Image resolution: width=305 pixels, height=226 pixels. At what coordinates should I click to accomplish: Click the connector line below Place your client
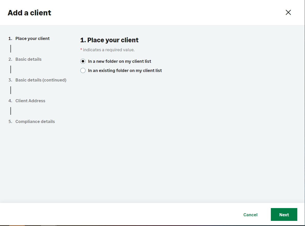pyautogui.click(x=11, y=49)
